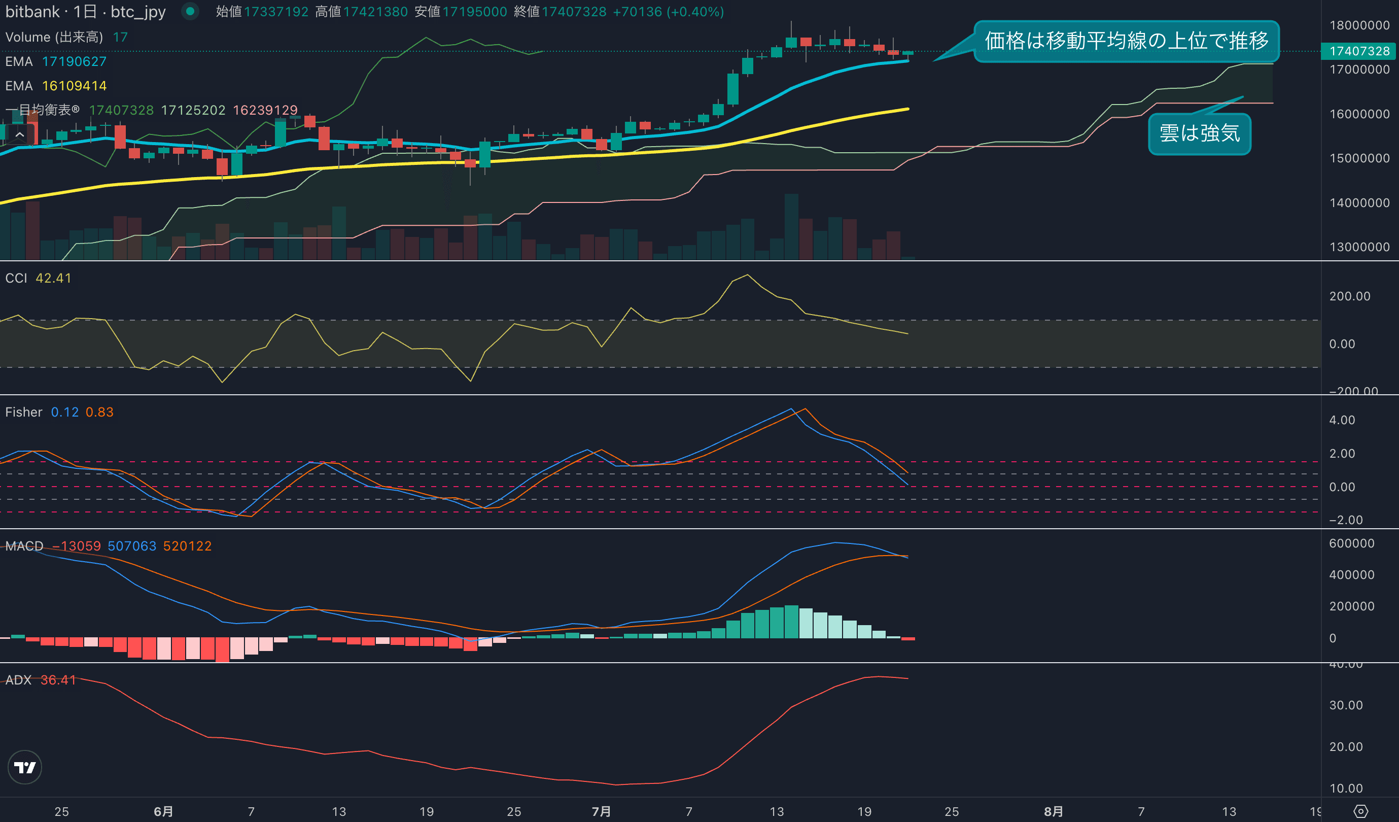Click the bitbank btc_jpy symbol title
This screenshot has height=822, width=1399.
coord(85,12)
